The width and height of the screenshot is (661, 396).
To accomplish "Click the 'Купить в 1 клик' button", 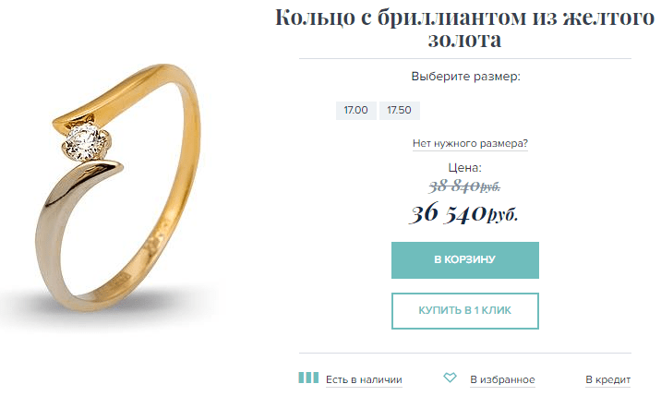I will tap(465, 311).
